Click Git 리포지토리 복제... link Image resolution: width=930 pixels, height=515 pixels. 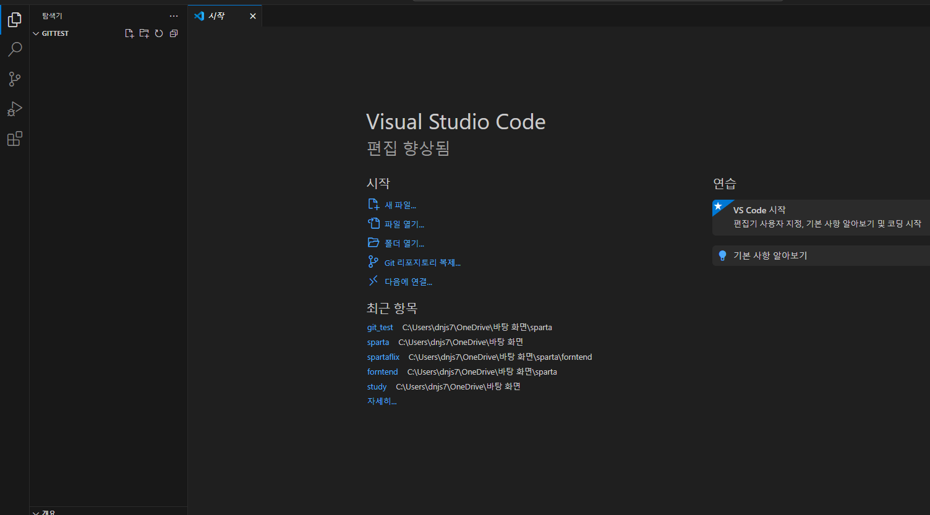click(x=422, y=263)
